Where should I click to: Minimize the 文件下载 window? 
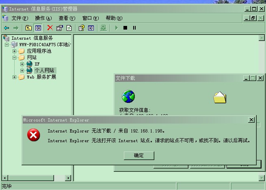[x=247, y=78]
